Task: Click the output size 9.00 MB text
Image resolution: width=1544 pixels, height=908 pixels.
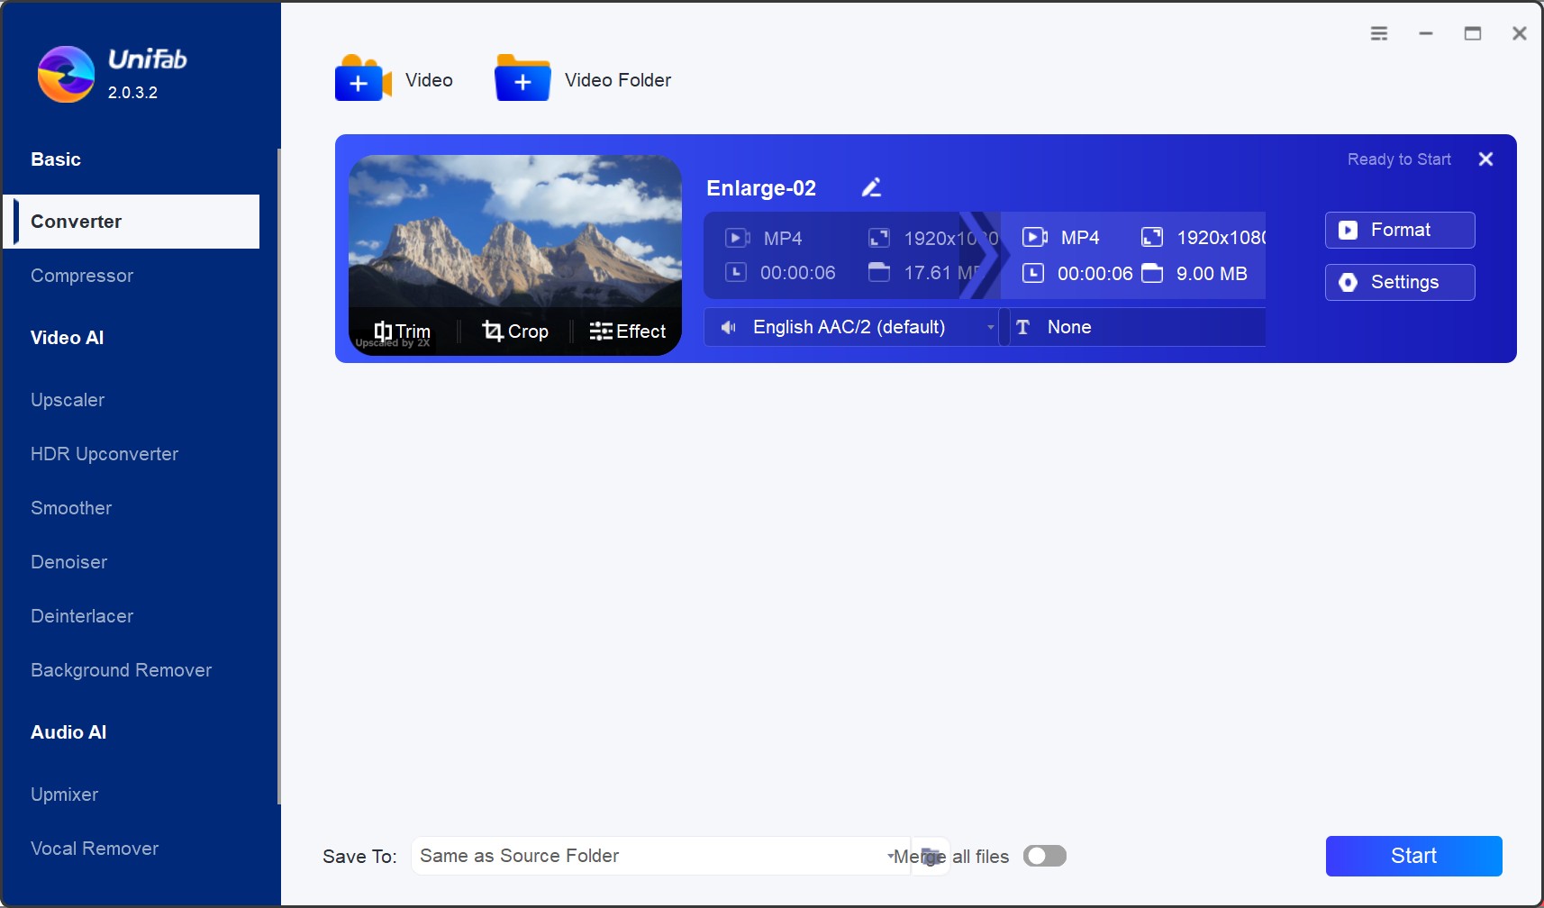Action: 1212,274
